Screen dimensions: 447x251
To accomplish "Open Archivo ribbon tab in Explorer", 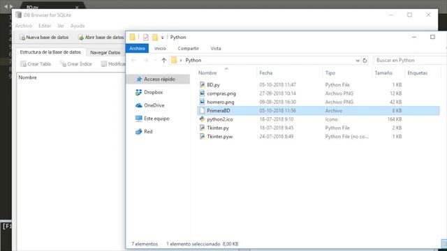I will tap(137, 48).
